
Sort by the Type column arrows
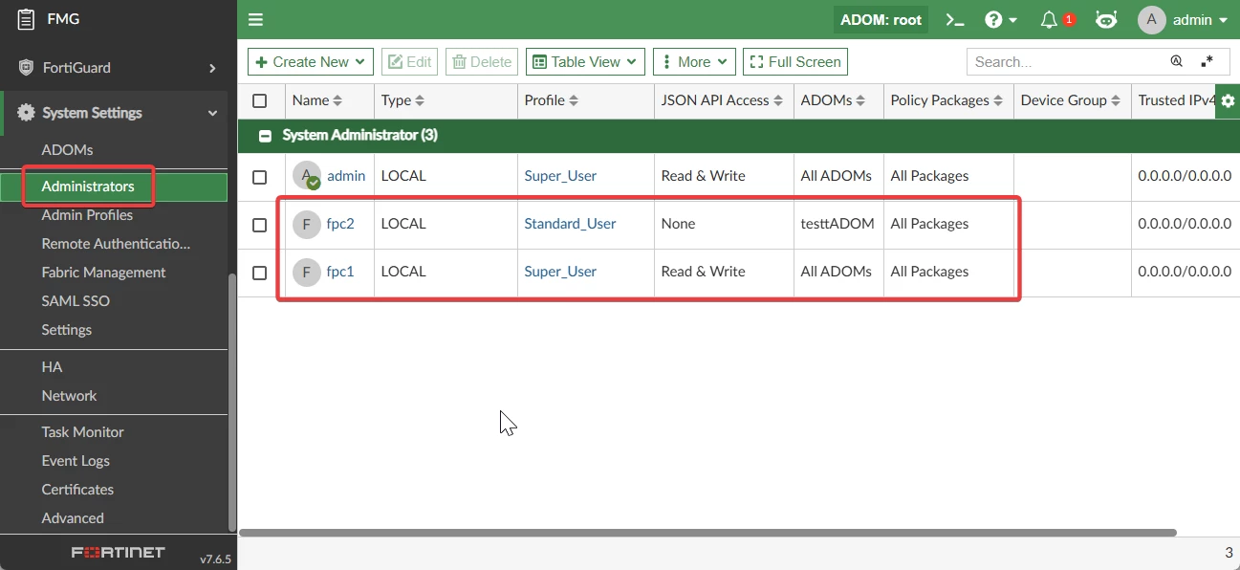point(420,100)
